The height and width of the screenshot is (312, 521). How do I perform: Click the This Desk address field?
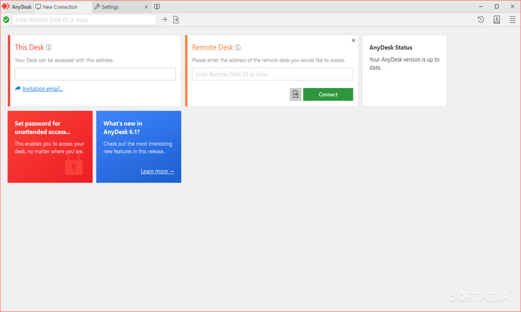(x=95, y=74)
